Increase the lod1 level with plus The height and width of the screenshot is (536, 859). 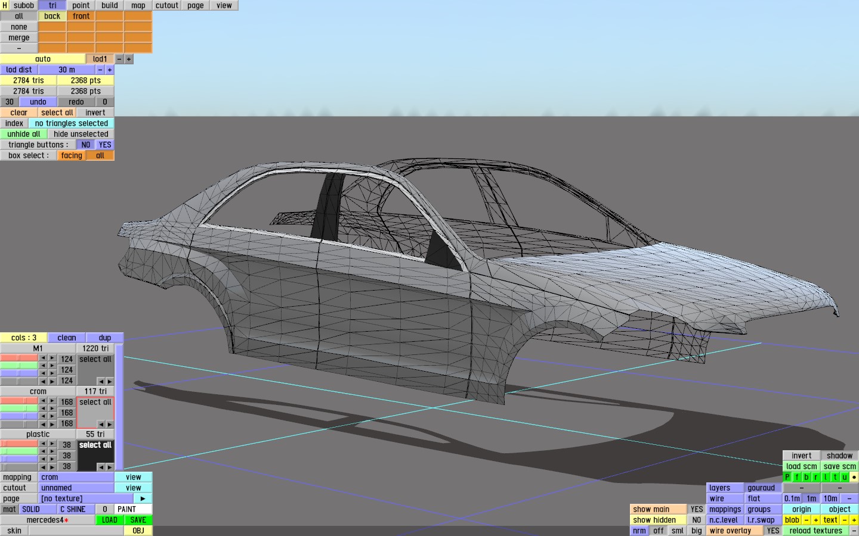pos(129,59)
